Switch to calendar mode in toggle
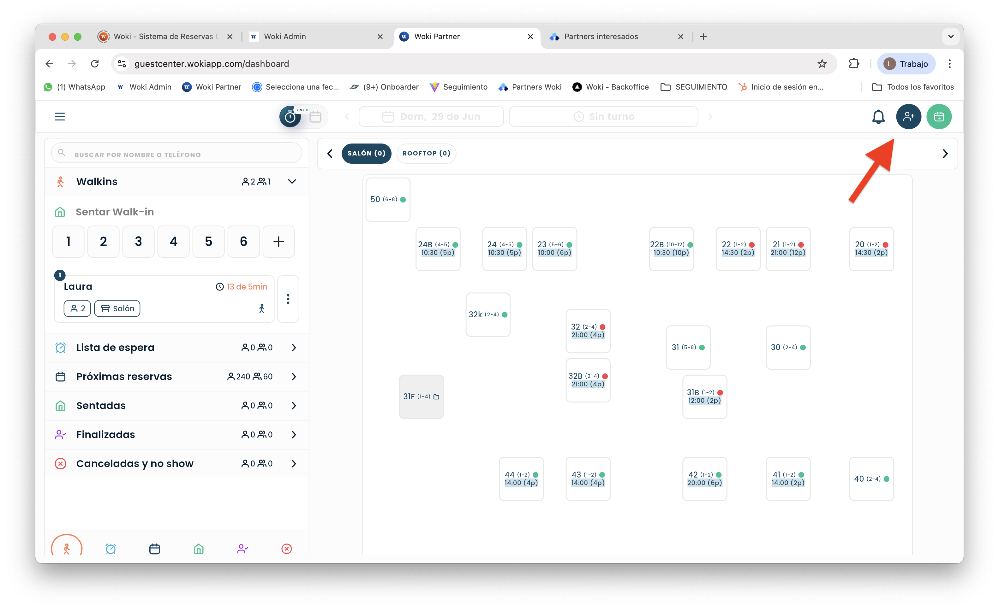 click(x=315, y=117)
